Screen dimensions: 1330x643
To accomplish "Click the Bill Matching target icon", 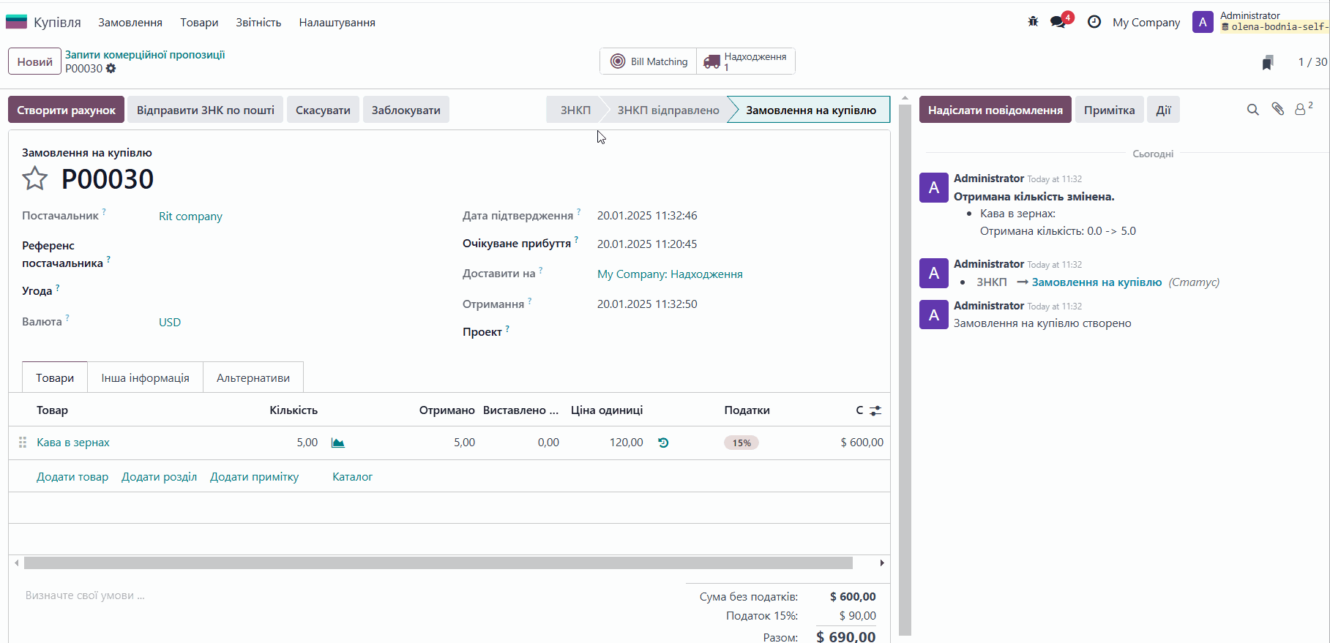I will pyautogui.click(x=618, y=61).
